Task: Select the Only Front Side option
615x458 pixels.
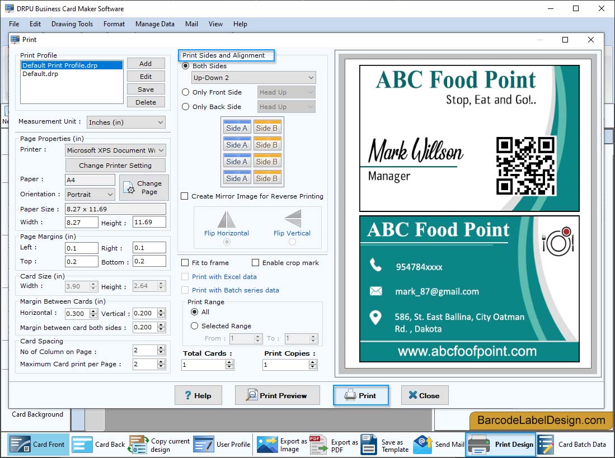Action: coord(186,92)
